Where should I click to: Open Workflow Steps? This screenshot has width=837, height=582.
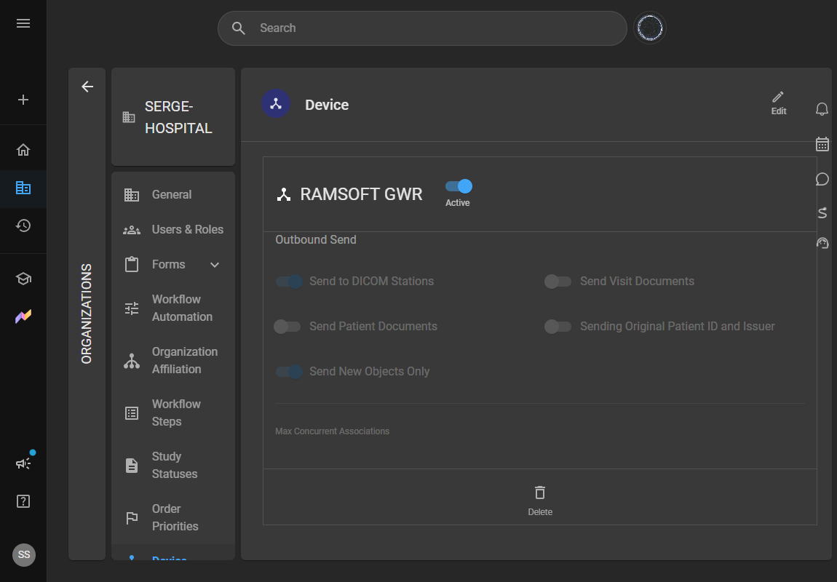[x=173, y=413]
